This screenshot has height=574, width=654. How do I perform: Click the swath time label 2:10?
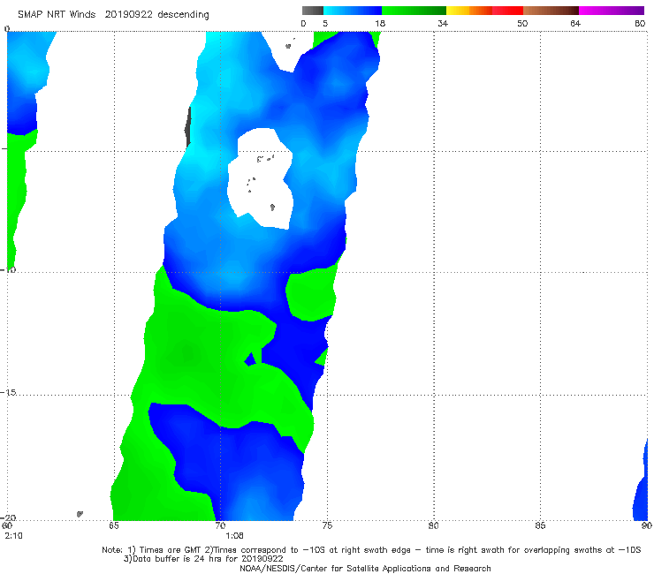[x=14, y=536]
